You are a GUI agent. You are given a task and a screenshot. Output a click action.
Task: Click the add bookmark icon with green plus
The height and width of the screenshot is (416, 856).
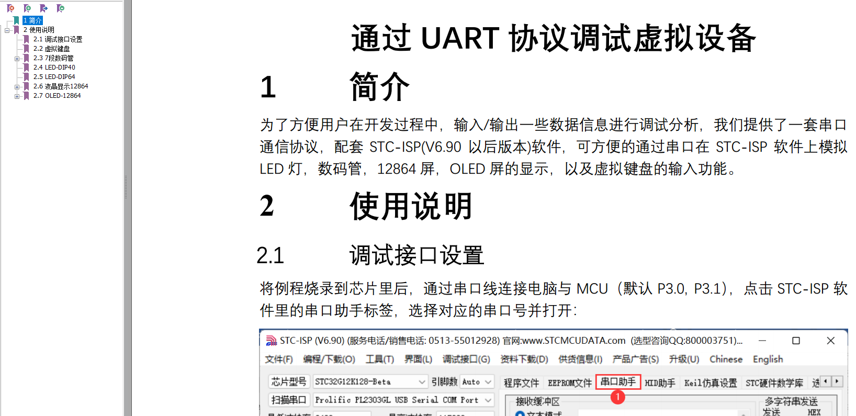27,8
